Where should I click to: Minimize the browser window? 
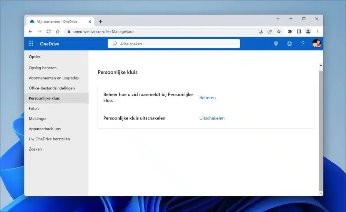[x=291, y=19]
